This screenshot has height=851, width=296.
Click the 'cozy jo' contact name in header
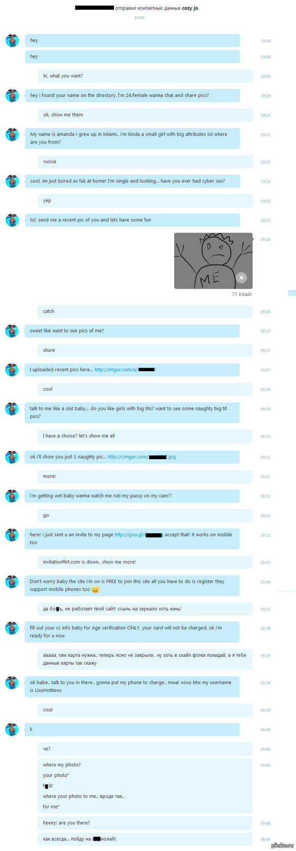(190, 8)
